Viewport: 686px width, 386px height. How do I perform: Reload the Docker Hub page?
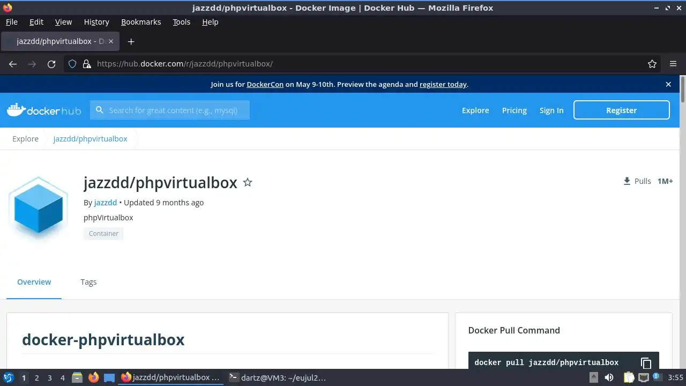click(51, 64)
